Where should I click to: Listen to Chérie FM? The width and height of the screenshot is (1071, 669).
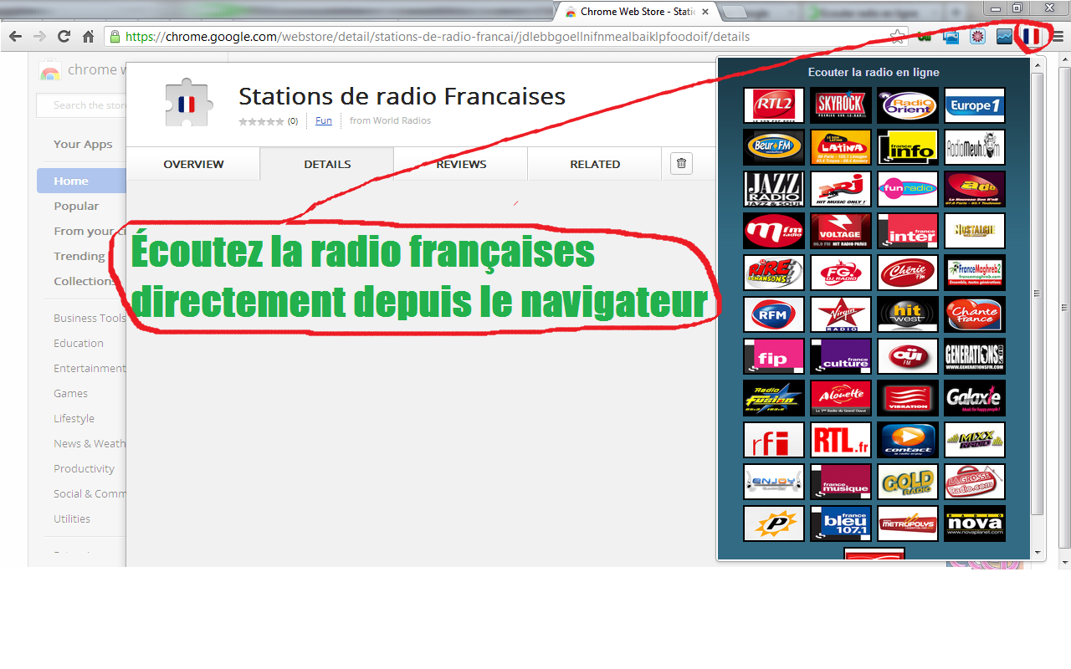click(x=908, y=273)
